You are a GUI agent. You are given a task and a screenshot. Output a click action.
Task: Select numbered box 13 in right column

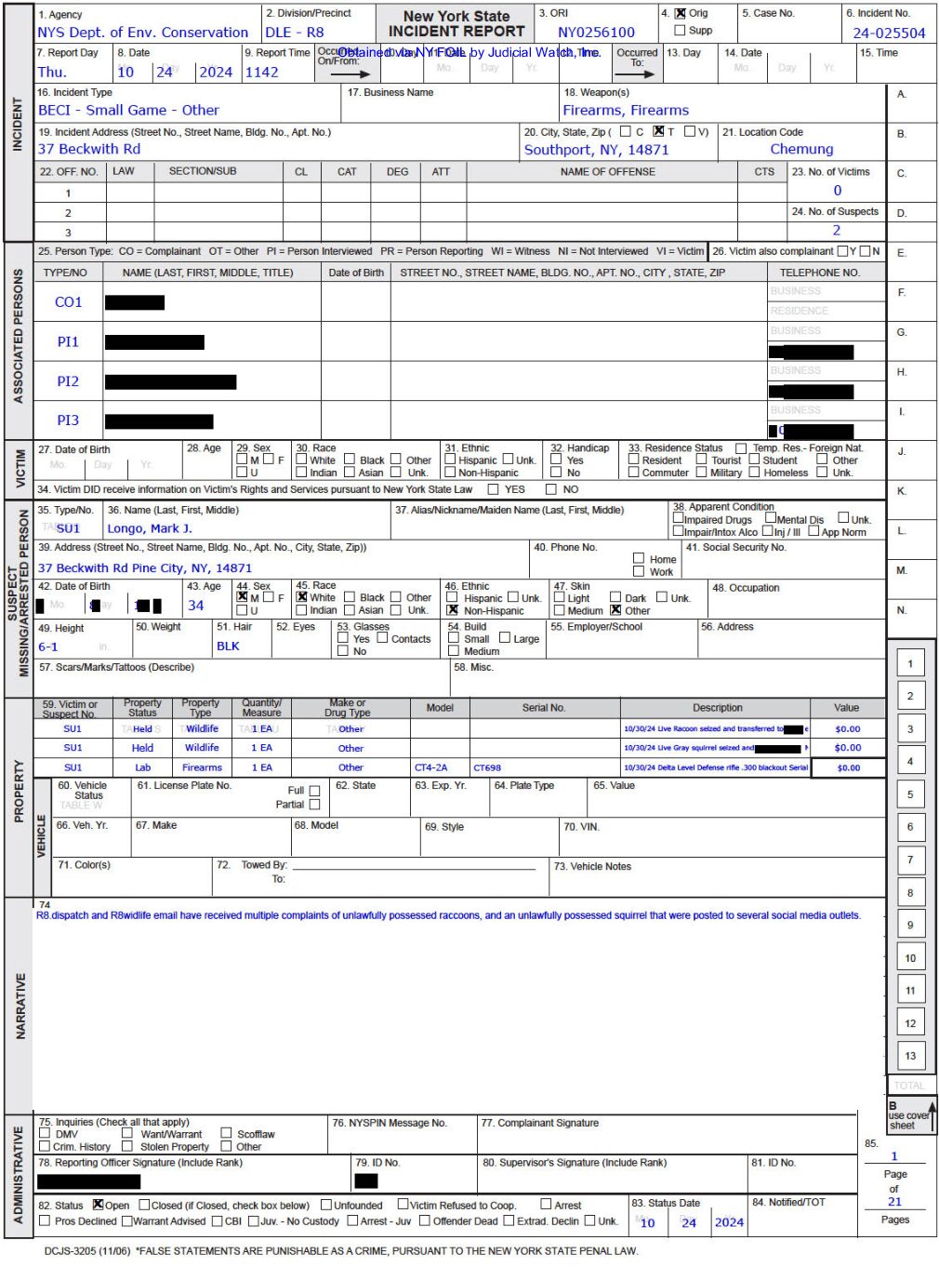point(910,1056)
